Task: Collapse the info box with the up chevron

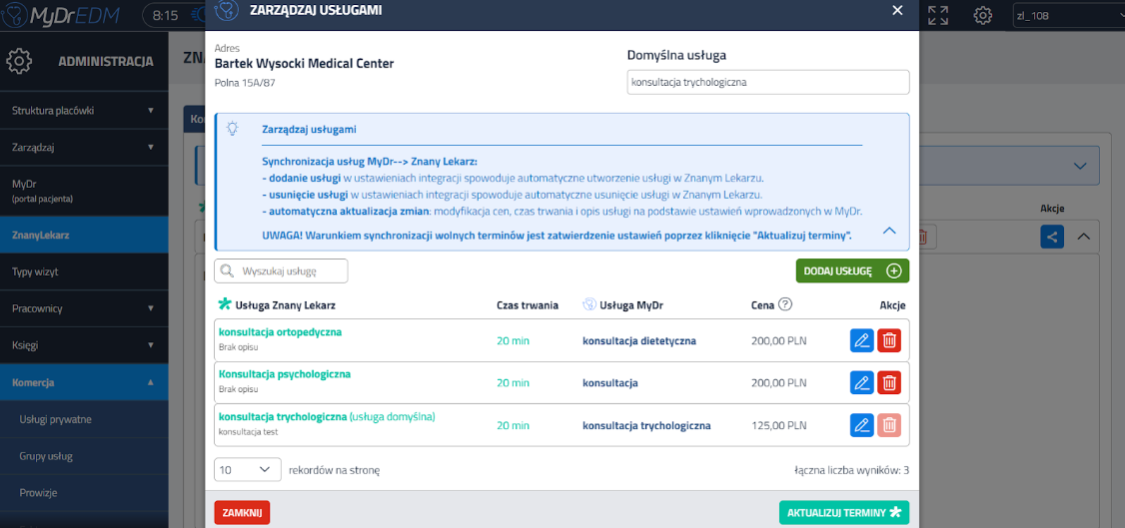Action: coord(889,231)
